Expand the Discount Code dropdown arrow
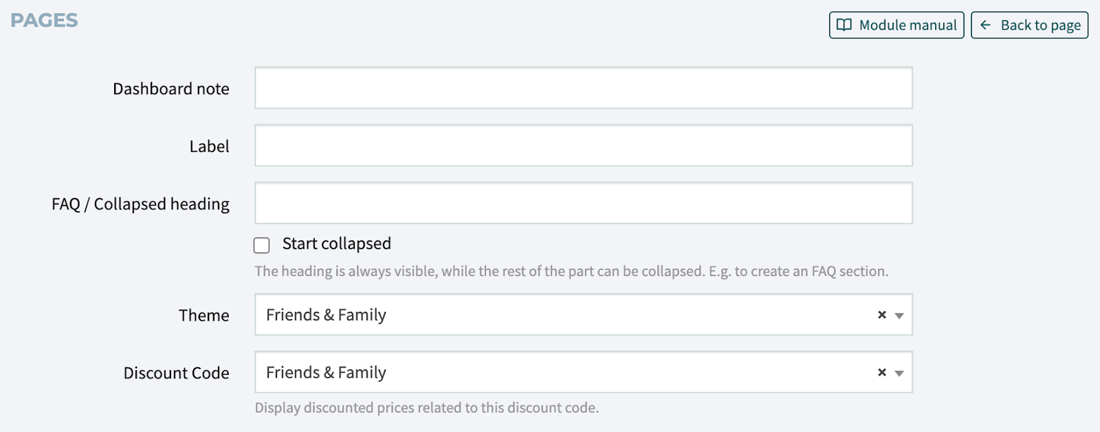The image size is (1100, 432). coord(899,373)
